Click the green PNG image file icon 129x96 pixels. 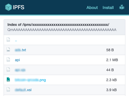pos(8,79)
